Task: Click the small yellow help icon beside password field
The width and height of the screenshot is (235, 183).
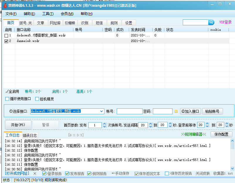Action: [x=176, y=111]
